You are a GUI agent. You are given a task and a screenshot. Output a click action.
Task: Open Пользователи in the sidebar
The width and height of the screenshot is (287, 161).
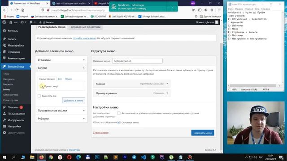pyautogui.click(x=16, y=114)
